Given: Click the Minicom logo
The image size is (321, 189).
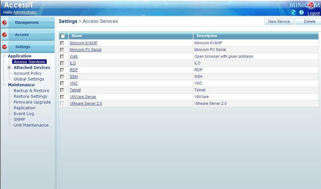Looking at the screenshot, I should [x=304, y=5].
